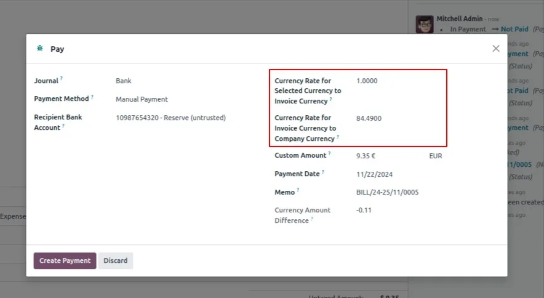Viewport: 544px width, 298px height.
Task: Click the Not Paid status in top chatter entry
Action: click(514, 29)
